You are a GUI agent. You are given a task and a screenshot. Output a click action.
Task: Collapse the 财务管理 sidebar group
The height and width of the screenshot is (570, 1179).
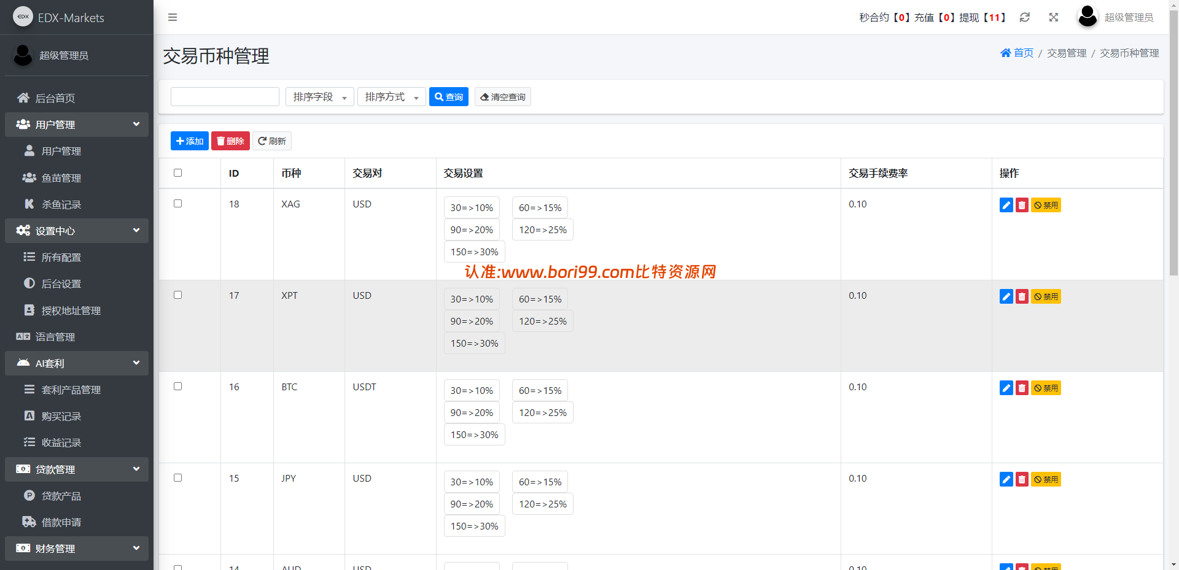(x=77, y=549)
